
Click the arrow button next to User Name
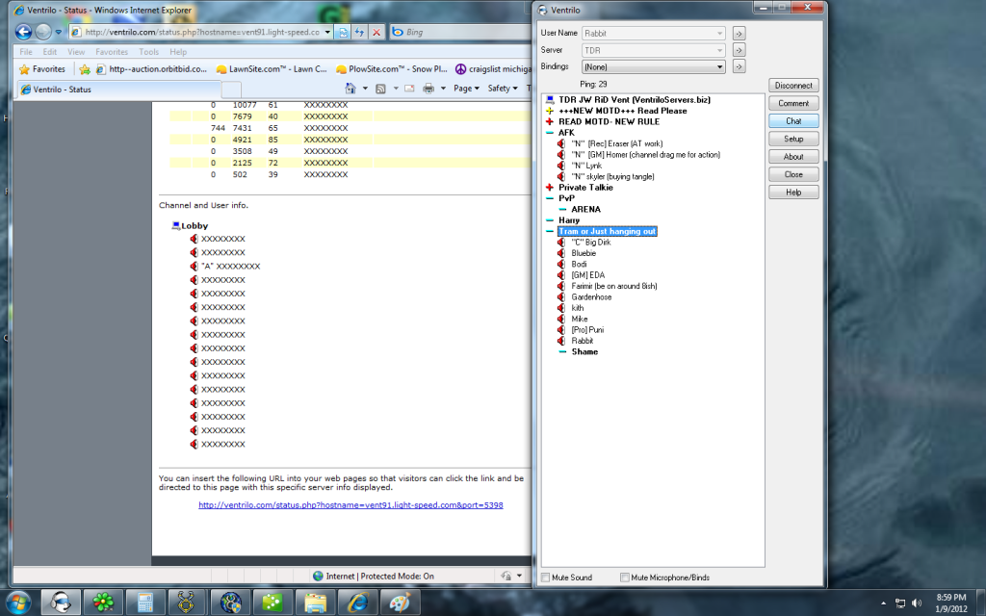(x=739, y=34)
